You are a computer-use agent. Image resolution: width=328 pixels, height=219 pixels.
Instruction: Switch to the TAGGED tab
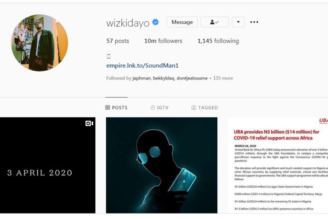click(204, 108)
